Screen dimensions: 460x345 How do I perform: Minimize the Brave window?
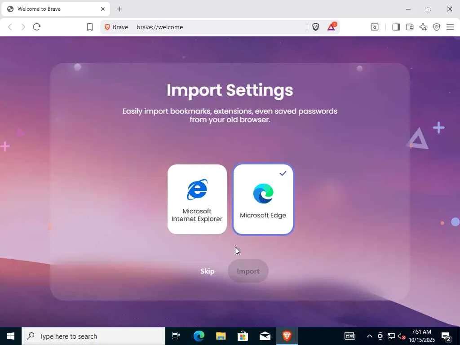click(x=408, y=9)
